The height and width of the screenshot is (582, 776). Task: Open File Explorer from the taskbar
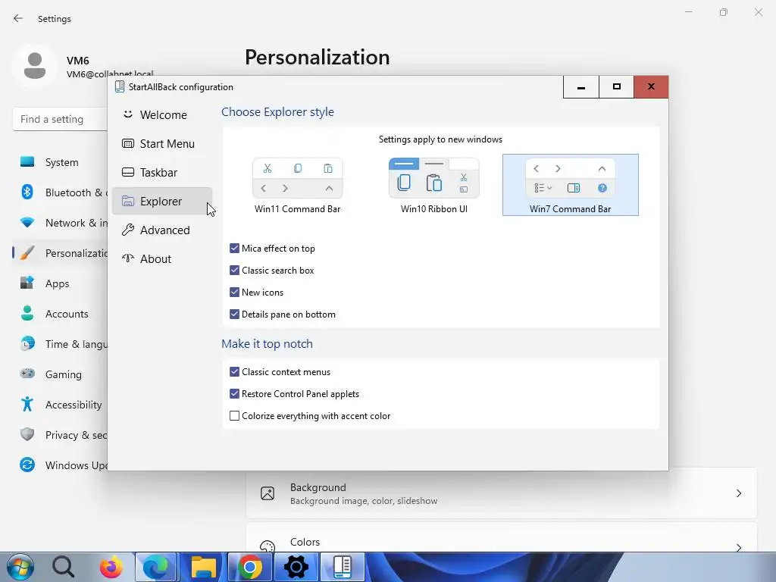203,567
